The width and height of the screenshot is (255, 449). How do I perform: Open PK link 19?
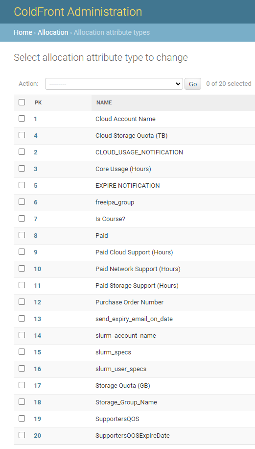[x=38, y=419]
